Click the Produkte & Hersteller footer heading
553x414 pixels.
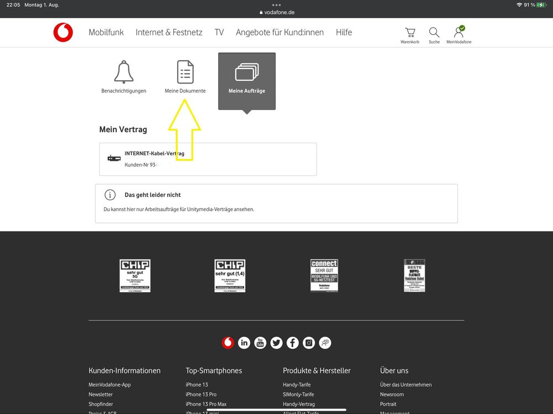coord(317,371)
